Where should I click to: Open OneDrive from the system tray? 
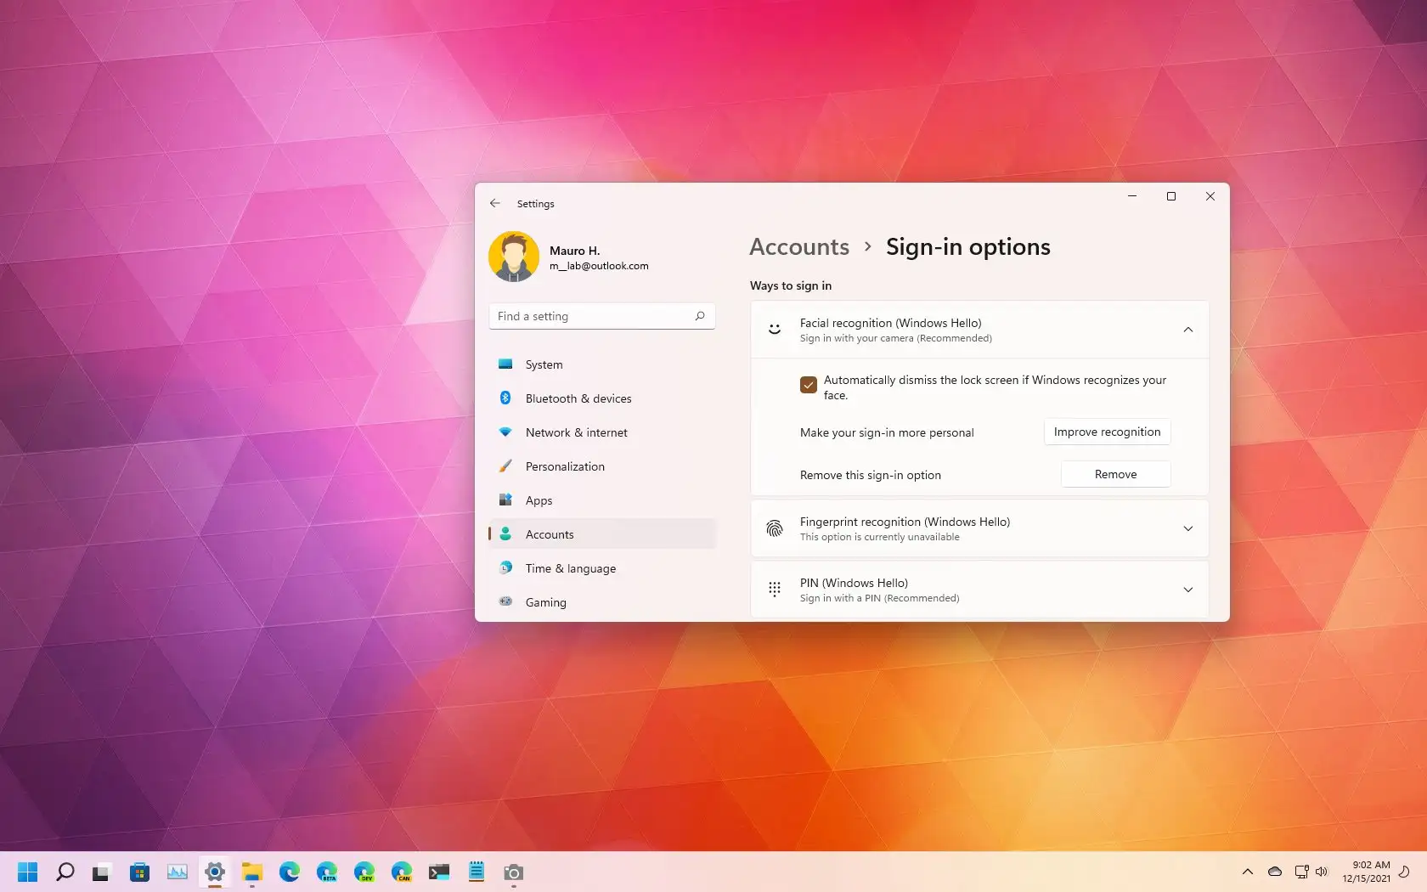tap(1273, 872)
